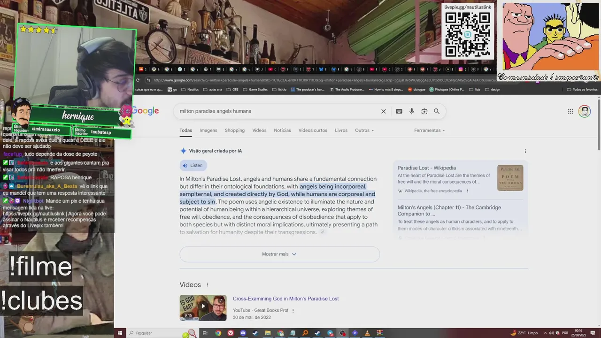Image resolution: width=601 pixels, height=338 pixels.
Task: Clear the Google search box with X
Action: (383, 111)
